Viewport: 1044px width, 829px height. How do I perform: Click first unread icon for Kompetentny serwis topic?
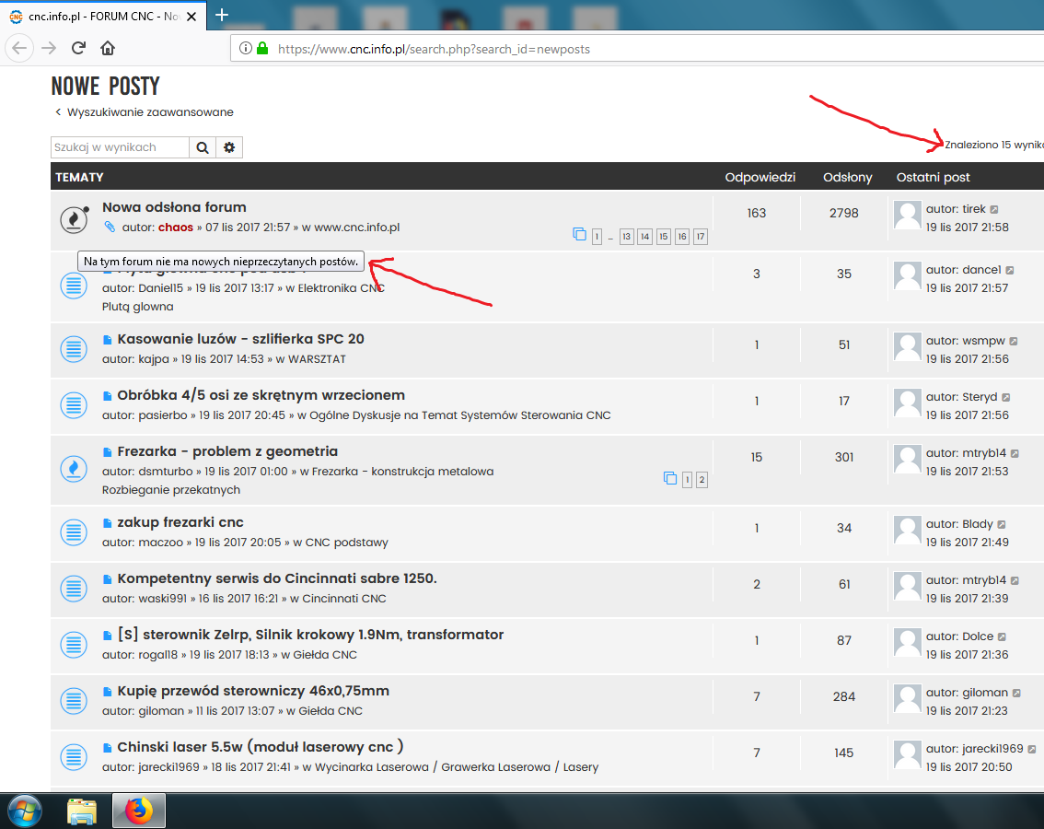[x=107, y=579]
